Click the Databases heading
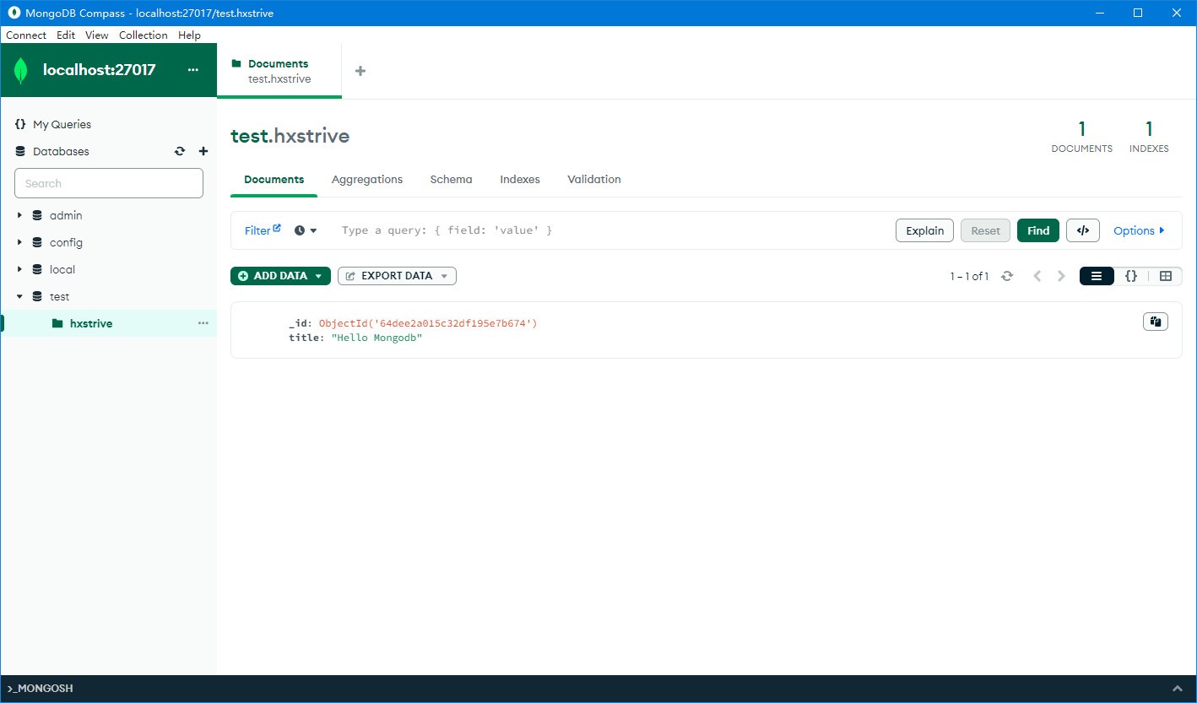This screenshot has height=703, width=1197. [61, 152]
